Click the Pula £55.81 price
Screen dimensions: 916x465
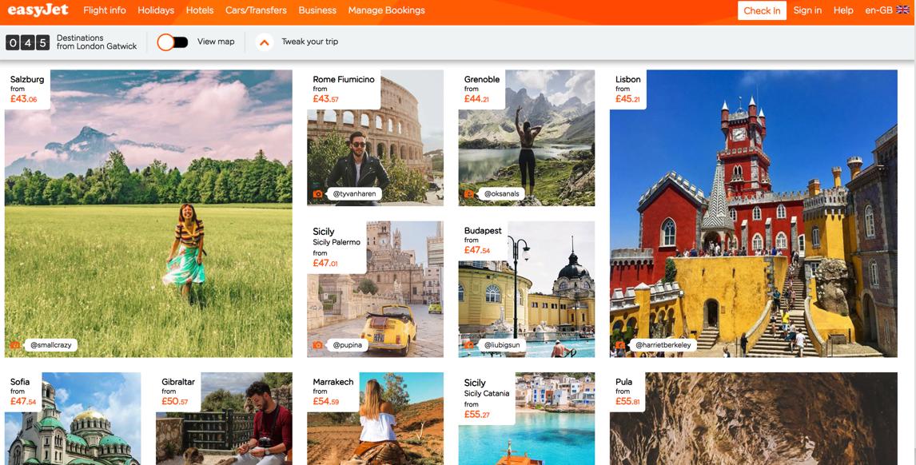627,402
